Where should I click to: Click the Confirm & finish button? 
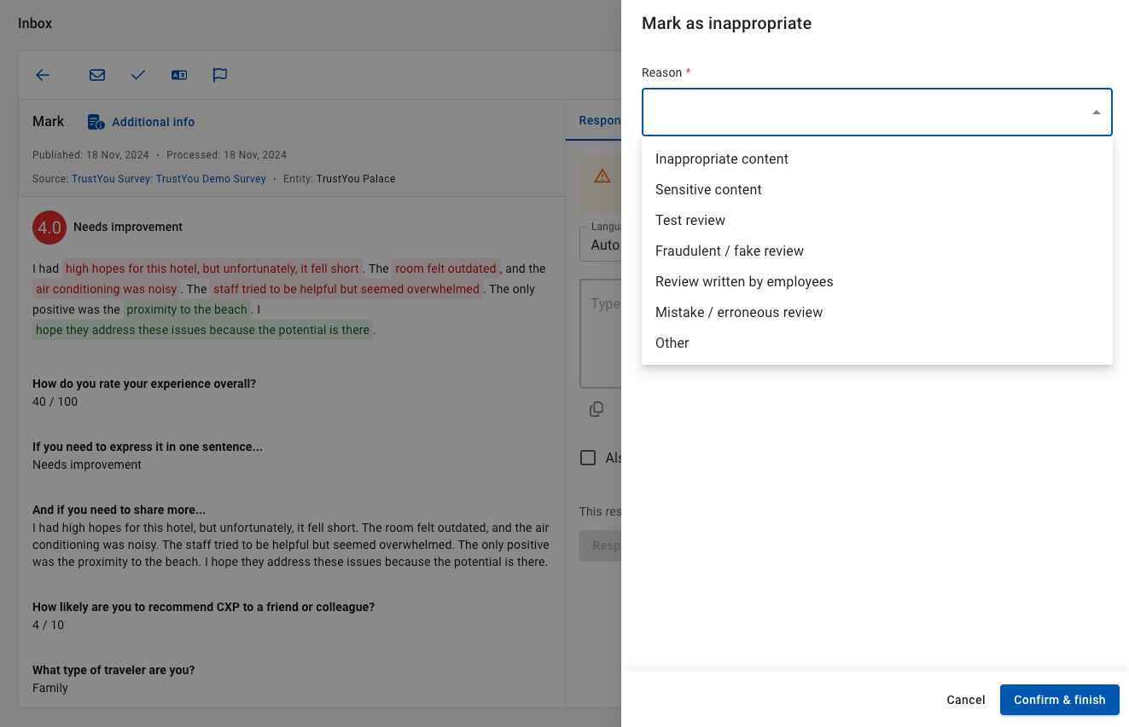(x=1060, y=700)
